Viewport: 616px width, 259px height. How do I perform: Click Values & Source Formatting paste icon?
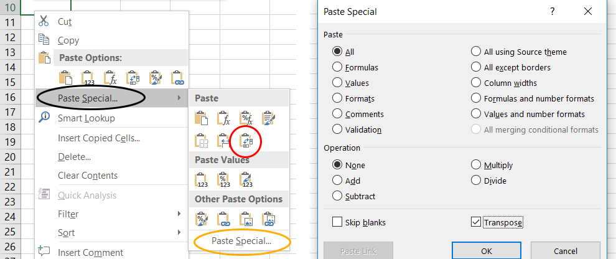click(246, 181)
